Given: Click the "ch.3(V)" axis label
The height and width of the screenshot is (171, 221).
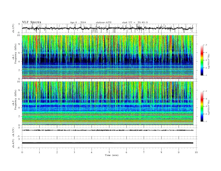Looking at the screenshot, I should [x=13, y=132].
